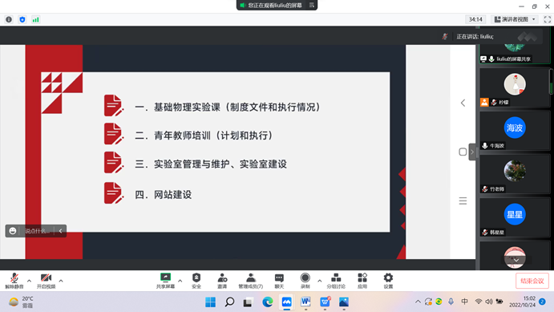Open Windows taskbar search
Viewport: 554px width, 312px height.
(x=229, y=302)
